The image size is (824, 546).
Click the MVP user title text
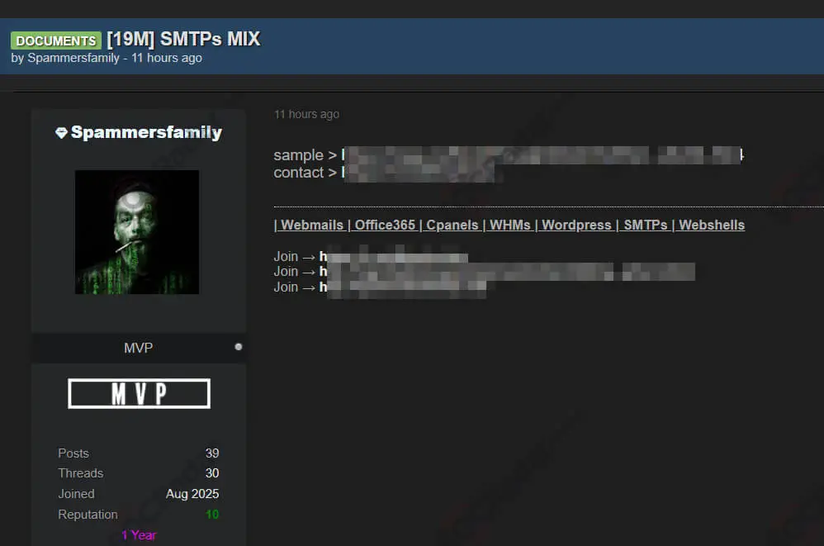tap(138, 348)
